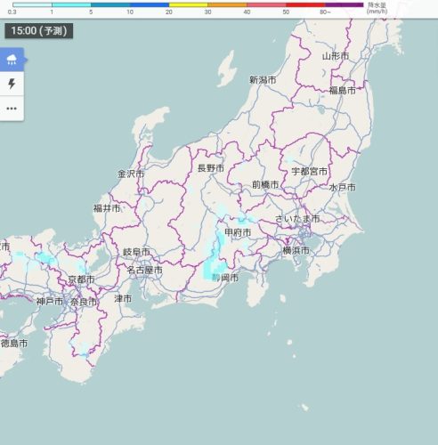Click Sado Island off the Niigata coast
Image resolution: width=438 pixels, height=445 pixels.
click(x=228, y=69)
